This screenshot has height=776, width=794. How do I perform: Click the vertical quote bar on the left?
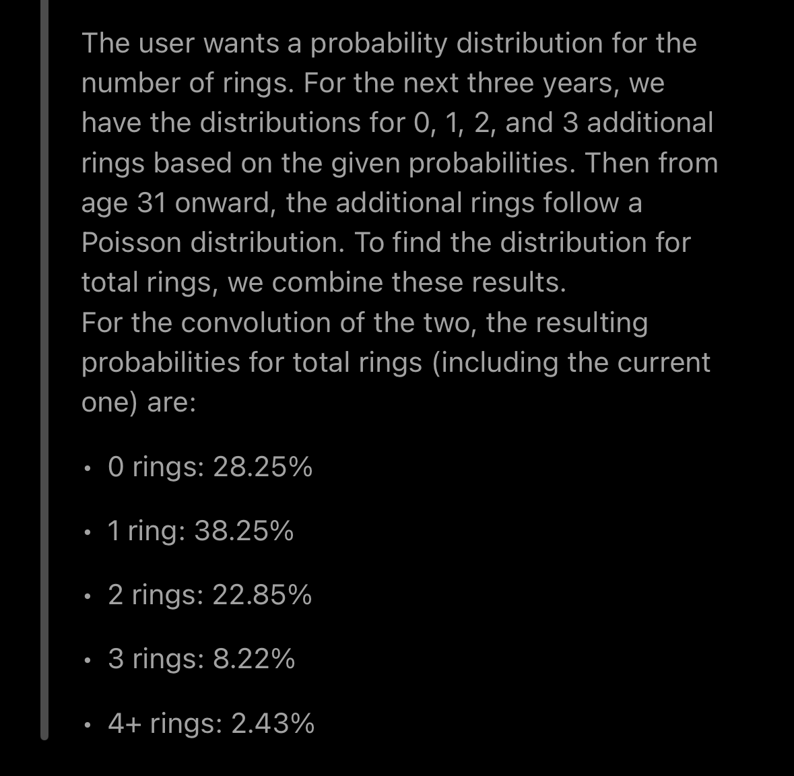point(44,370)
